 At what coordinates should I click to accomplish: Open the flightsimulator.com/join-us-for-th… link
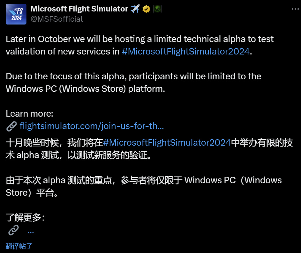(x=92, y=126)
